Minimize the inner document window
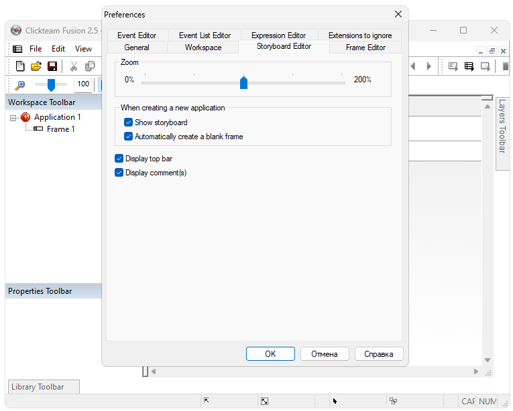 pyautogui.click(x=481, y=51)
